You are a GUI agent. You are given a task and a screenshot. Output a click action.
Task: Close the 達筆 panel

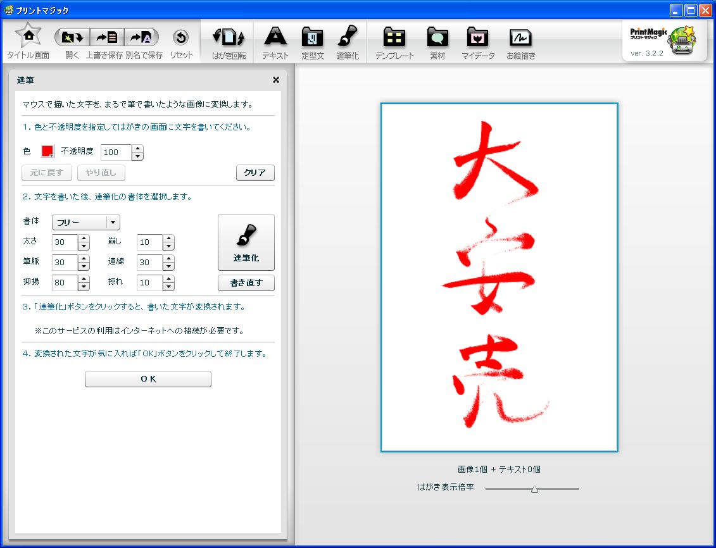[x=276, y=80]
